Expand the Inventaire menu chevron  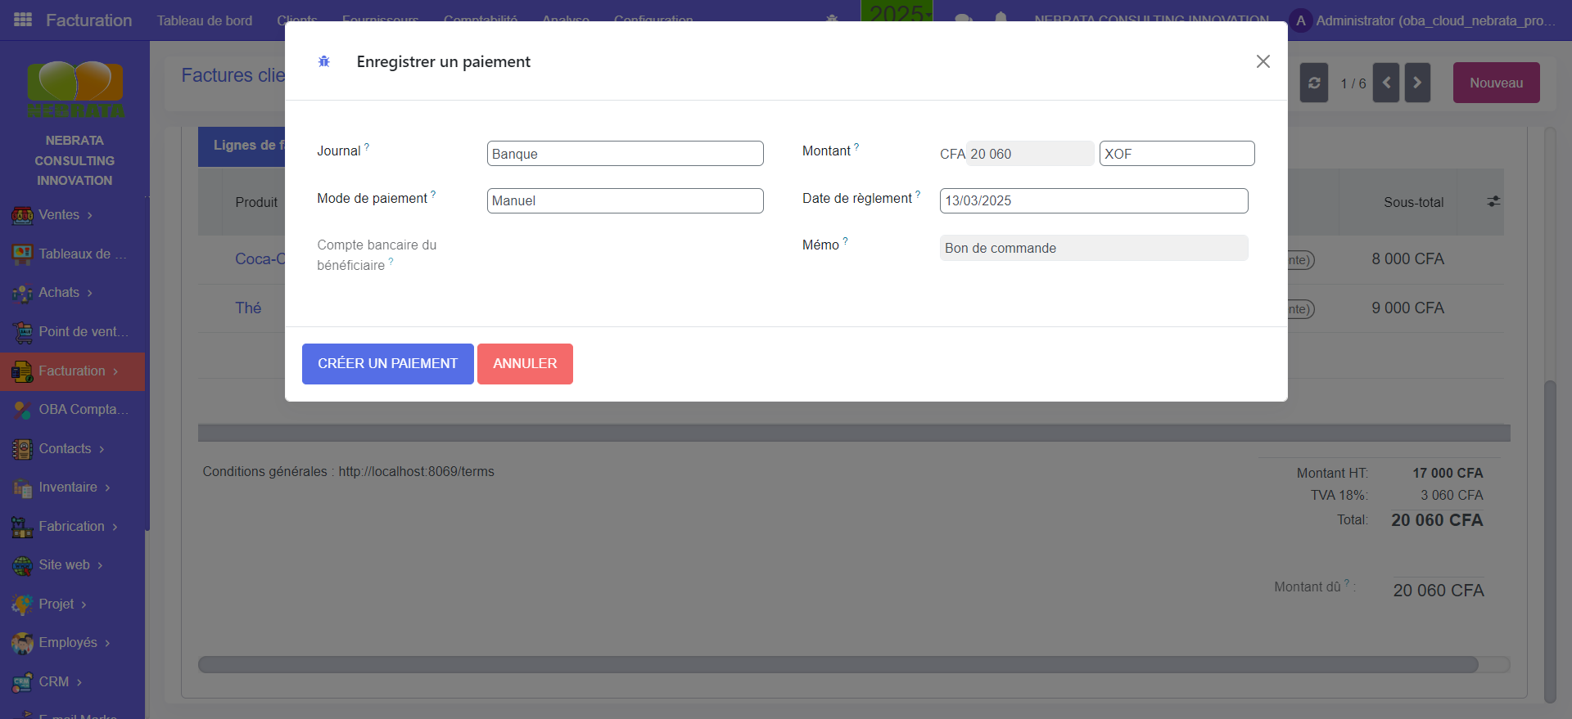pos(107,488)
